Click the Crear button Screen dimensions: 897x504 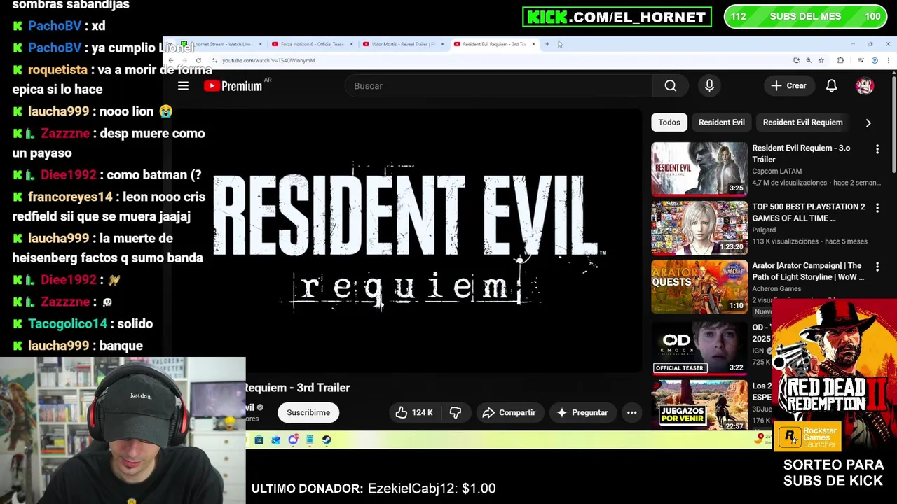pos(788,86)
